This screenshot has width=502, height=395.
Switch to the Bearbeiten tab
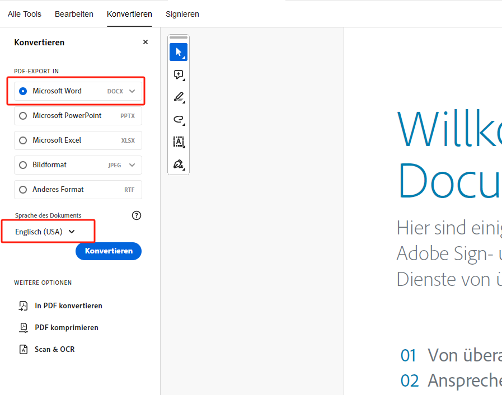pyautogui.click(x=74, y=14)
